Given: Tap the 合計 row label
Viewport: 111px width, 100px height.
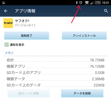Looking at the screenshot, I should pyautogui.click(x=10, y=60).
